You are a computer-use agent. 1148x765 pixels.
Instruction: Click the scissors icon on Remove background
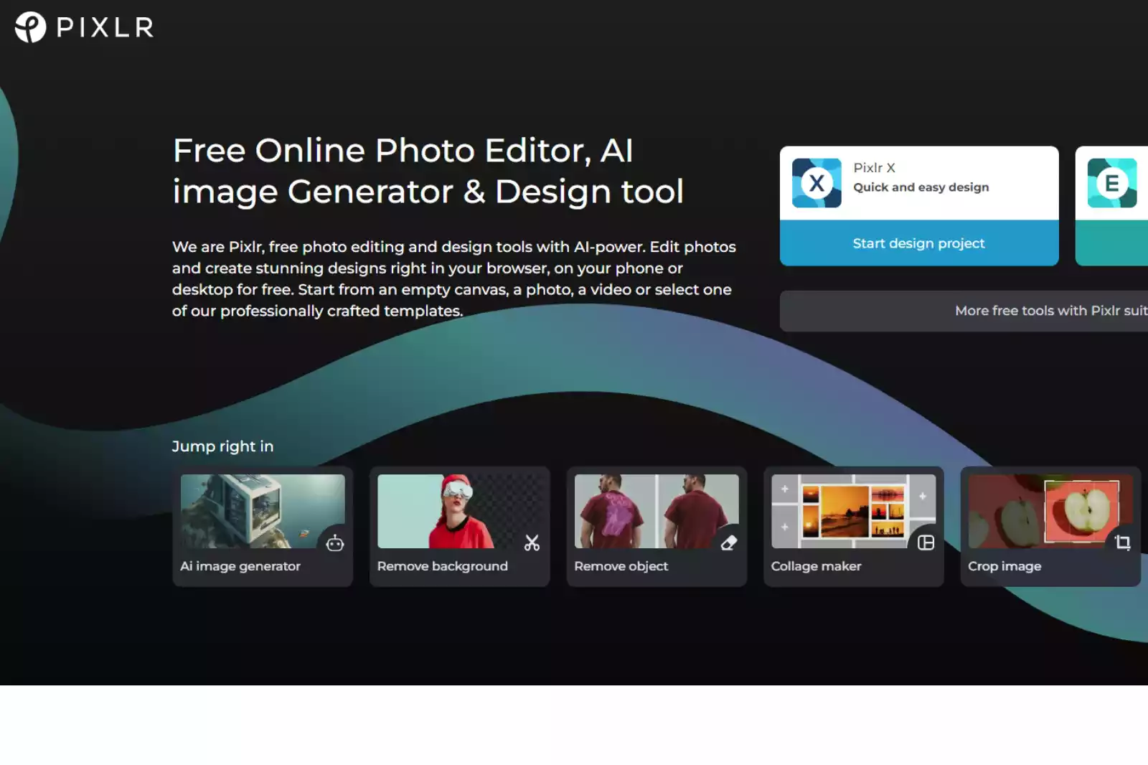click(x=532, y=543)
